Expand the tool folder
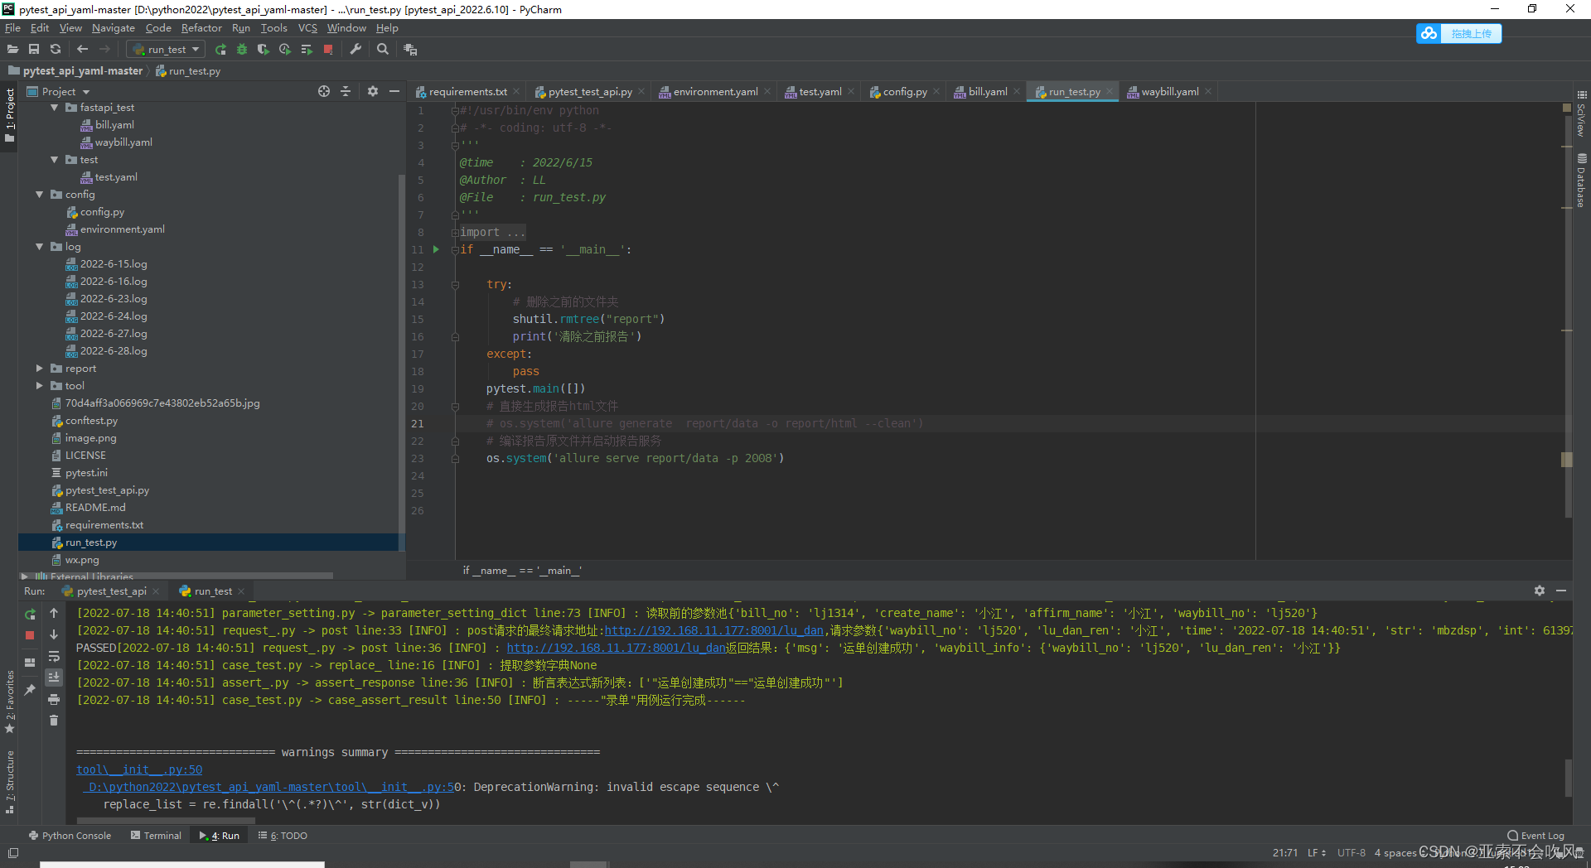1591x868 pixels. (x=40, y=386)
